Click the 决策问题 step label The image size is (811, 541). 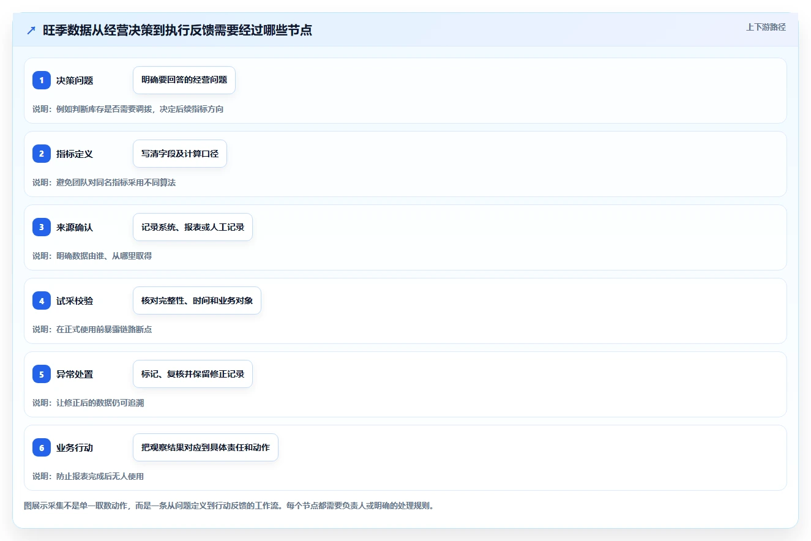(x=75, y=80)
